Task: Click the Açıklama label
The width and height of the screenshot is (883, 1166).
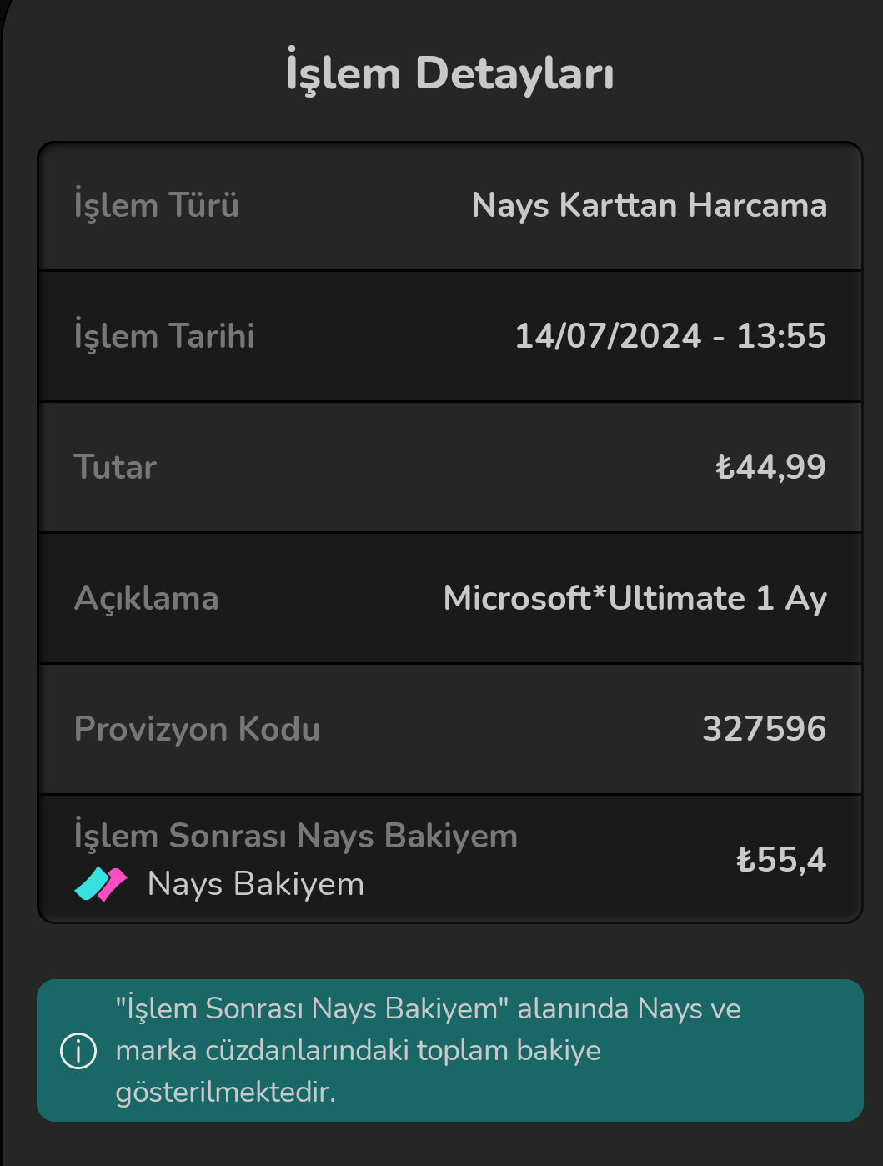Action: coord(146,598)
